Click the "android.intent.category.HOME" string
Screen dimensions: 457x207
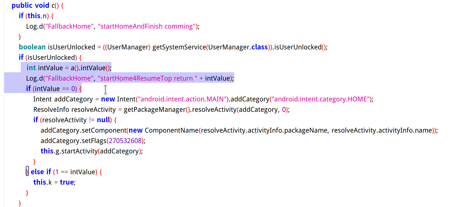(x=320, y=99)
